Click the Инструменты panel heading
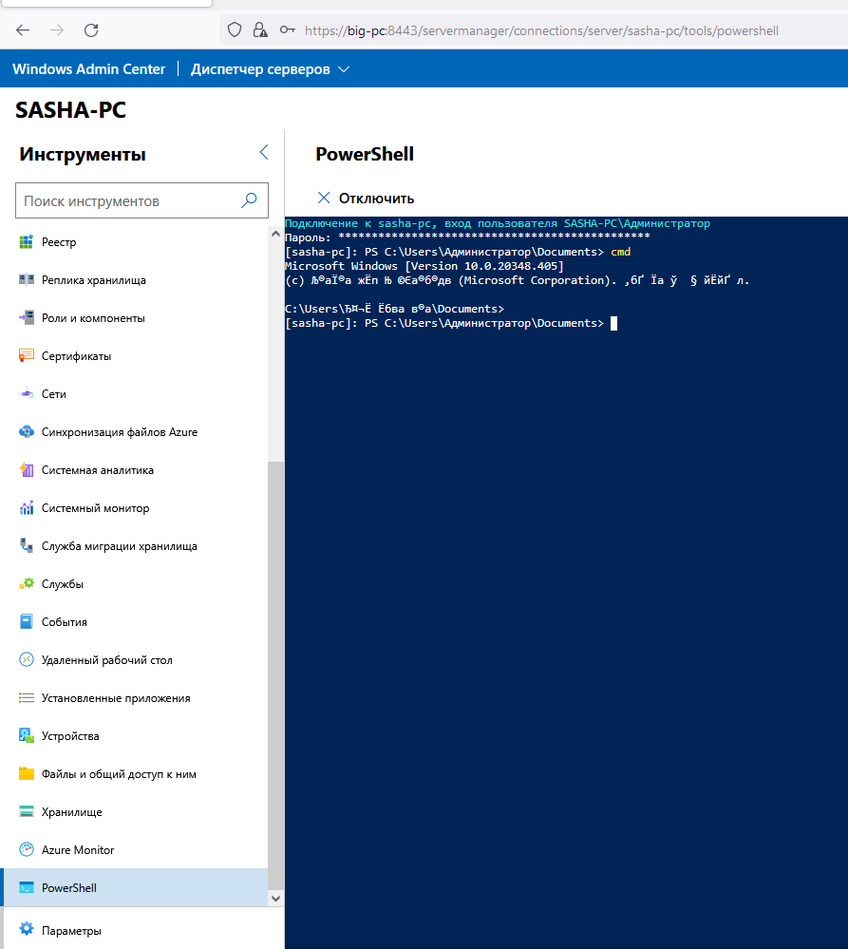 point(83,154)
